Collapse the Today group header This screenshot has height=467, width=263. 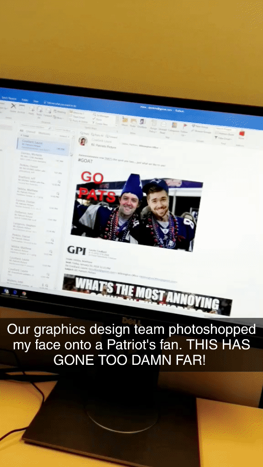coord(24,135)
